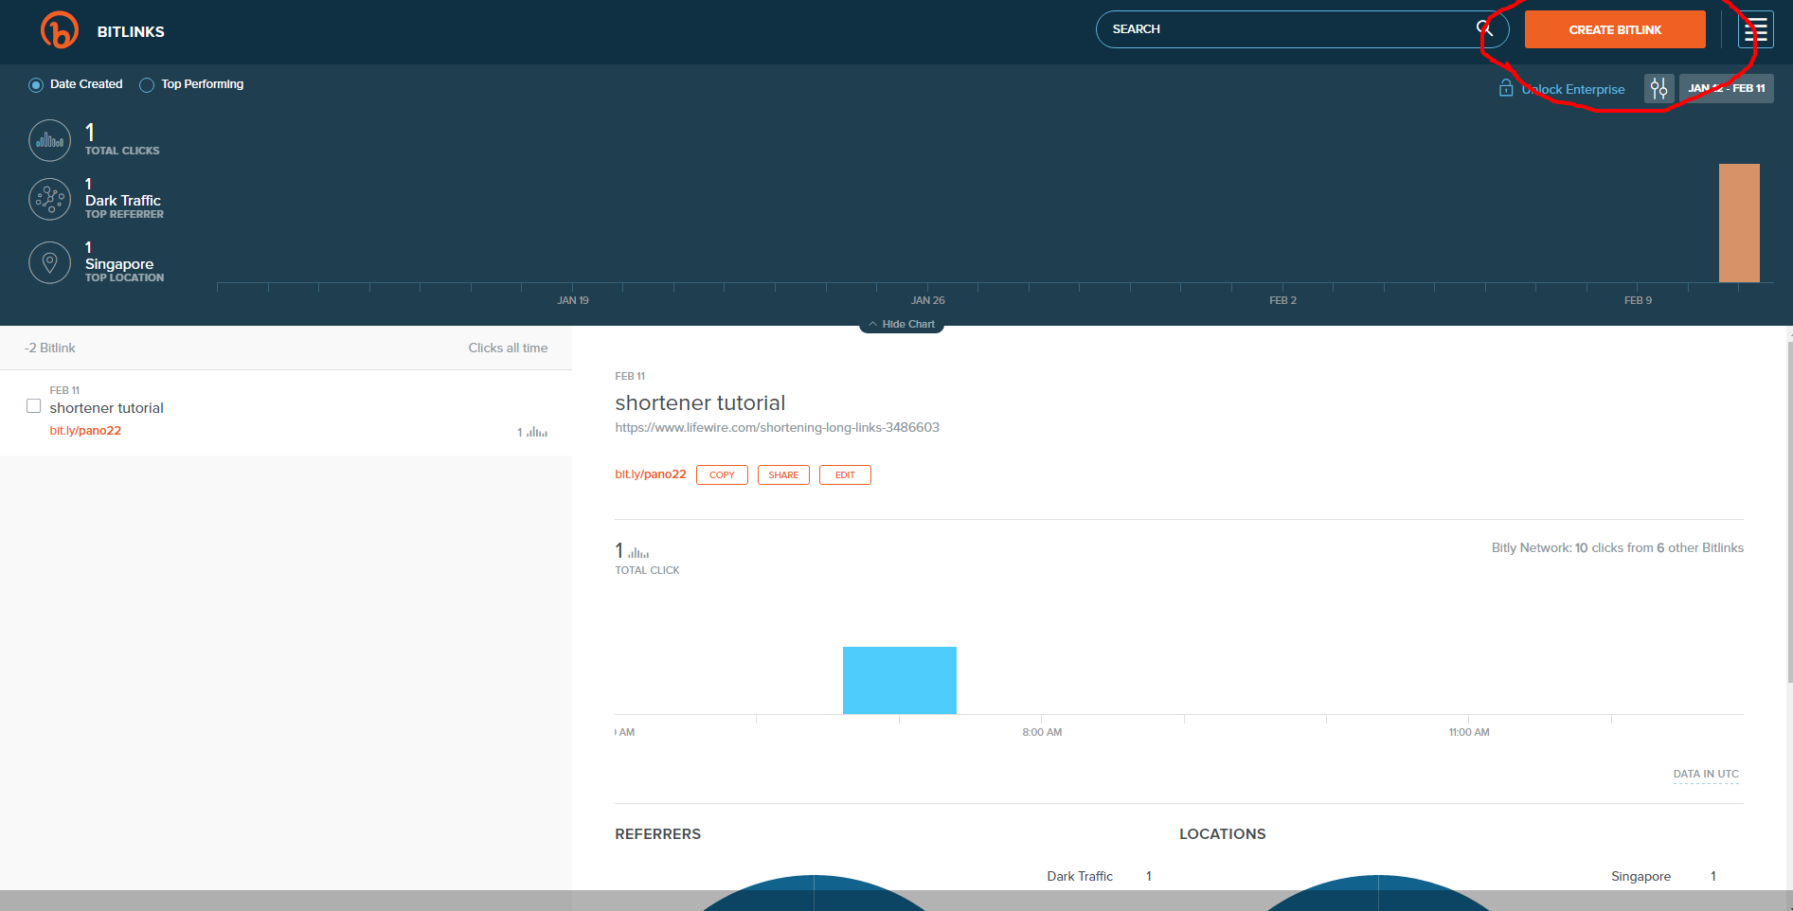This screenshot has height=911, width=1793.
Task: Click the Singapore top location stat
Action: point(119,264)
